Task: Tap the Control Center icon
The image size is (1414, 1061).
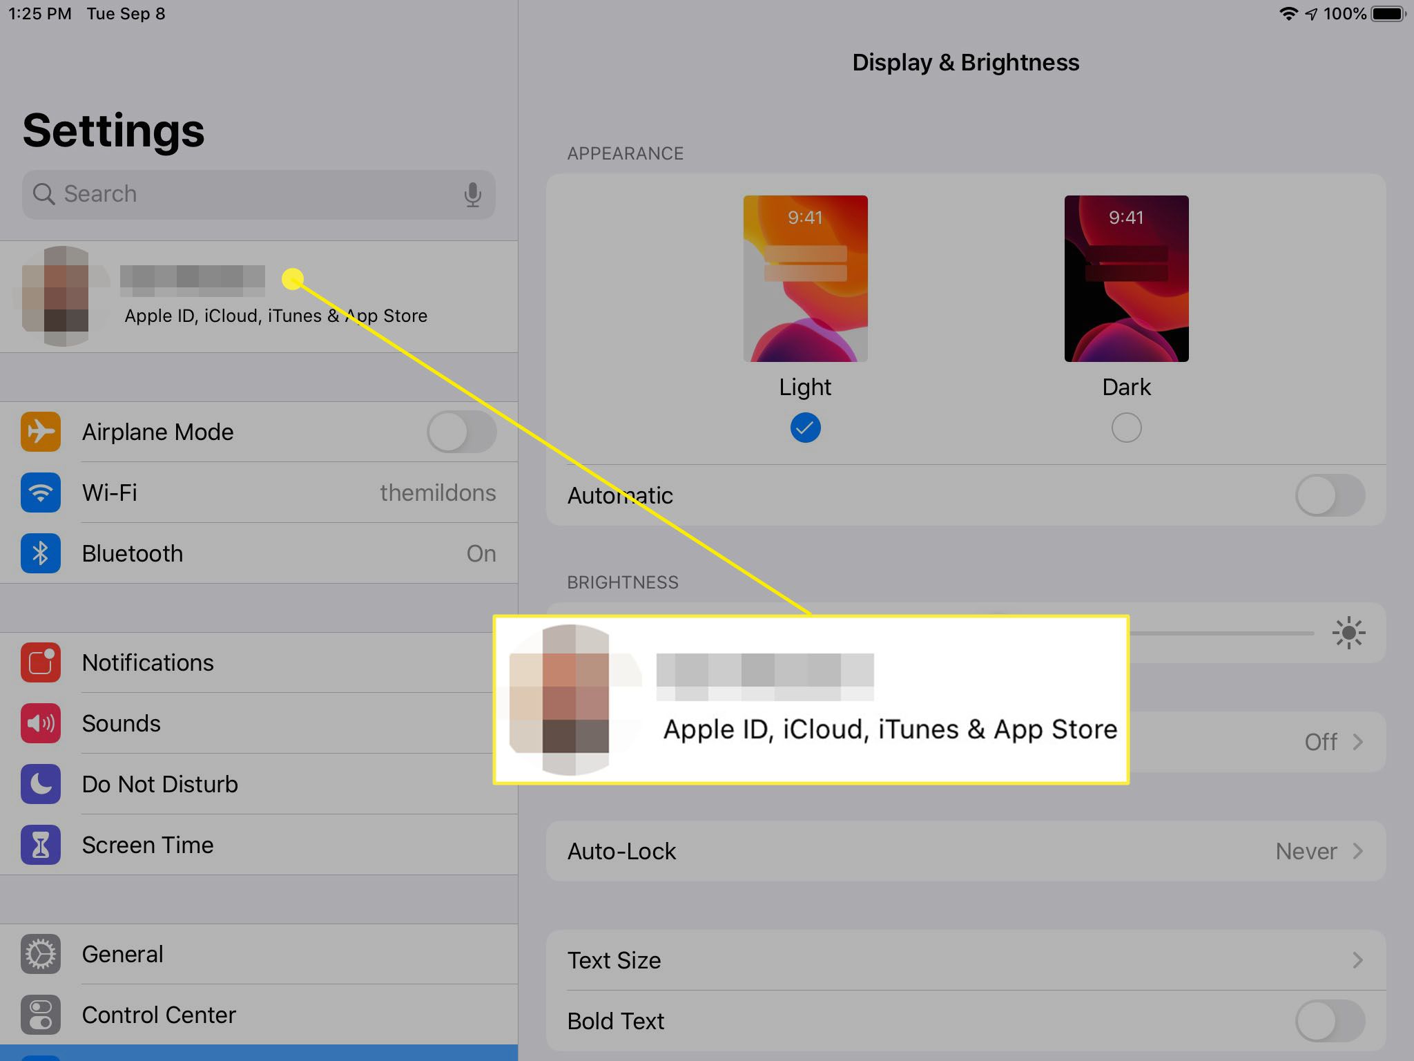Action: coord(41,1015)
